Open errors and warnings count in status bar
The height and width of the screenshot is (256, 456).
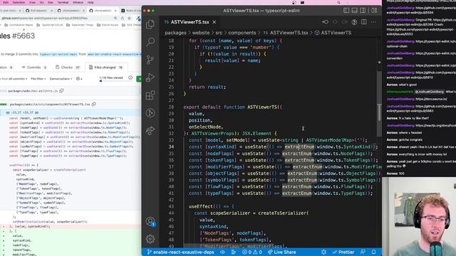(x=252, y=252)
